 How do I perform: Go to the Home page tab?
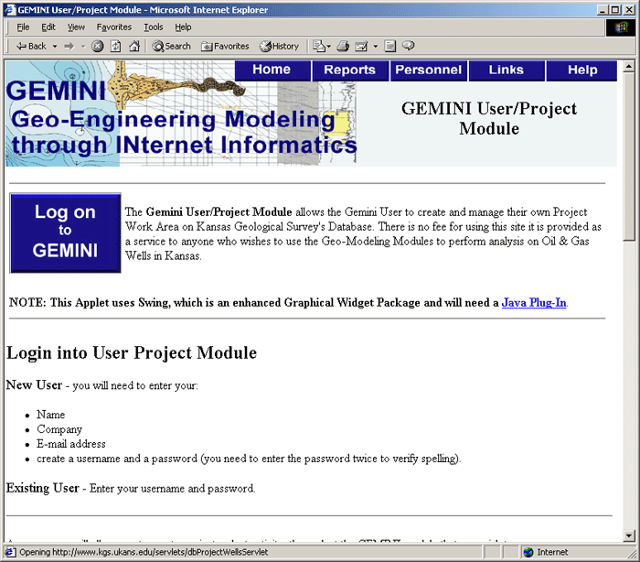tap(272, 70)
